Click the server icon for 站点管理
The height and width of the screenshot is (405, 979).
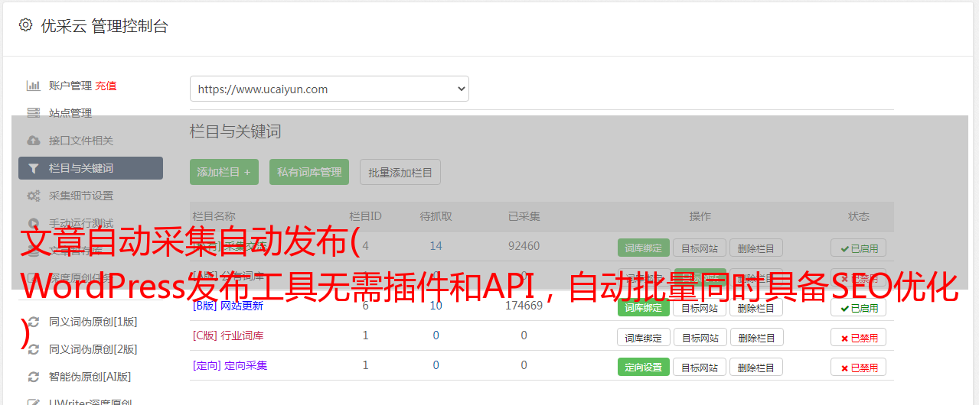(33, 113)
